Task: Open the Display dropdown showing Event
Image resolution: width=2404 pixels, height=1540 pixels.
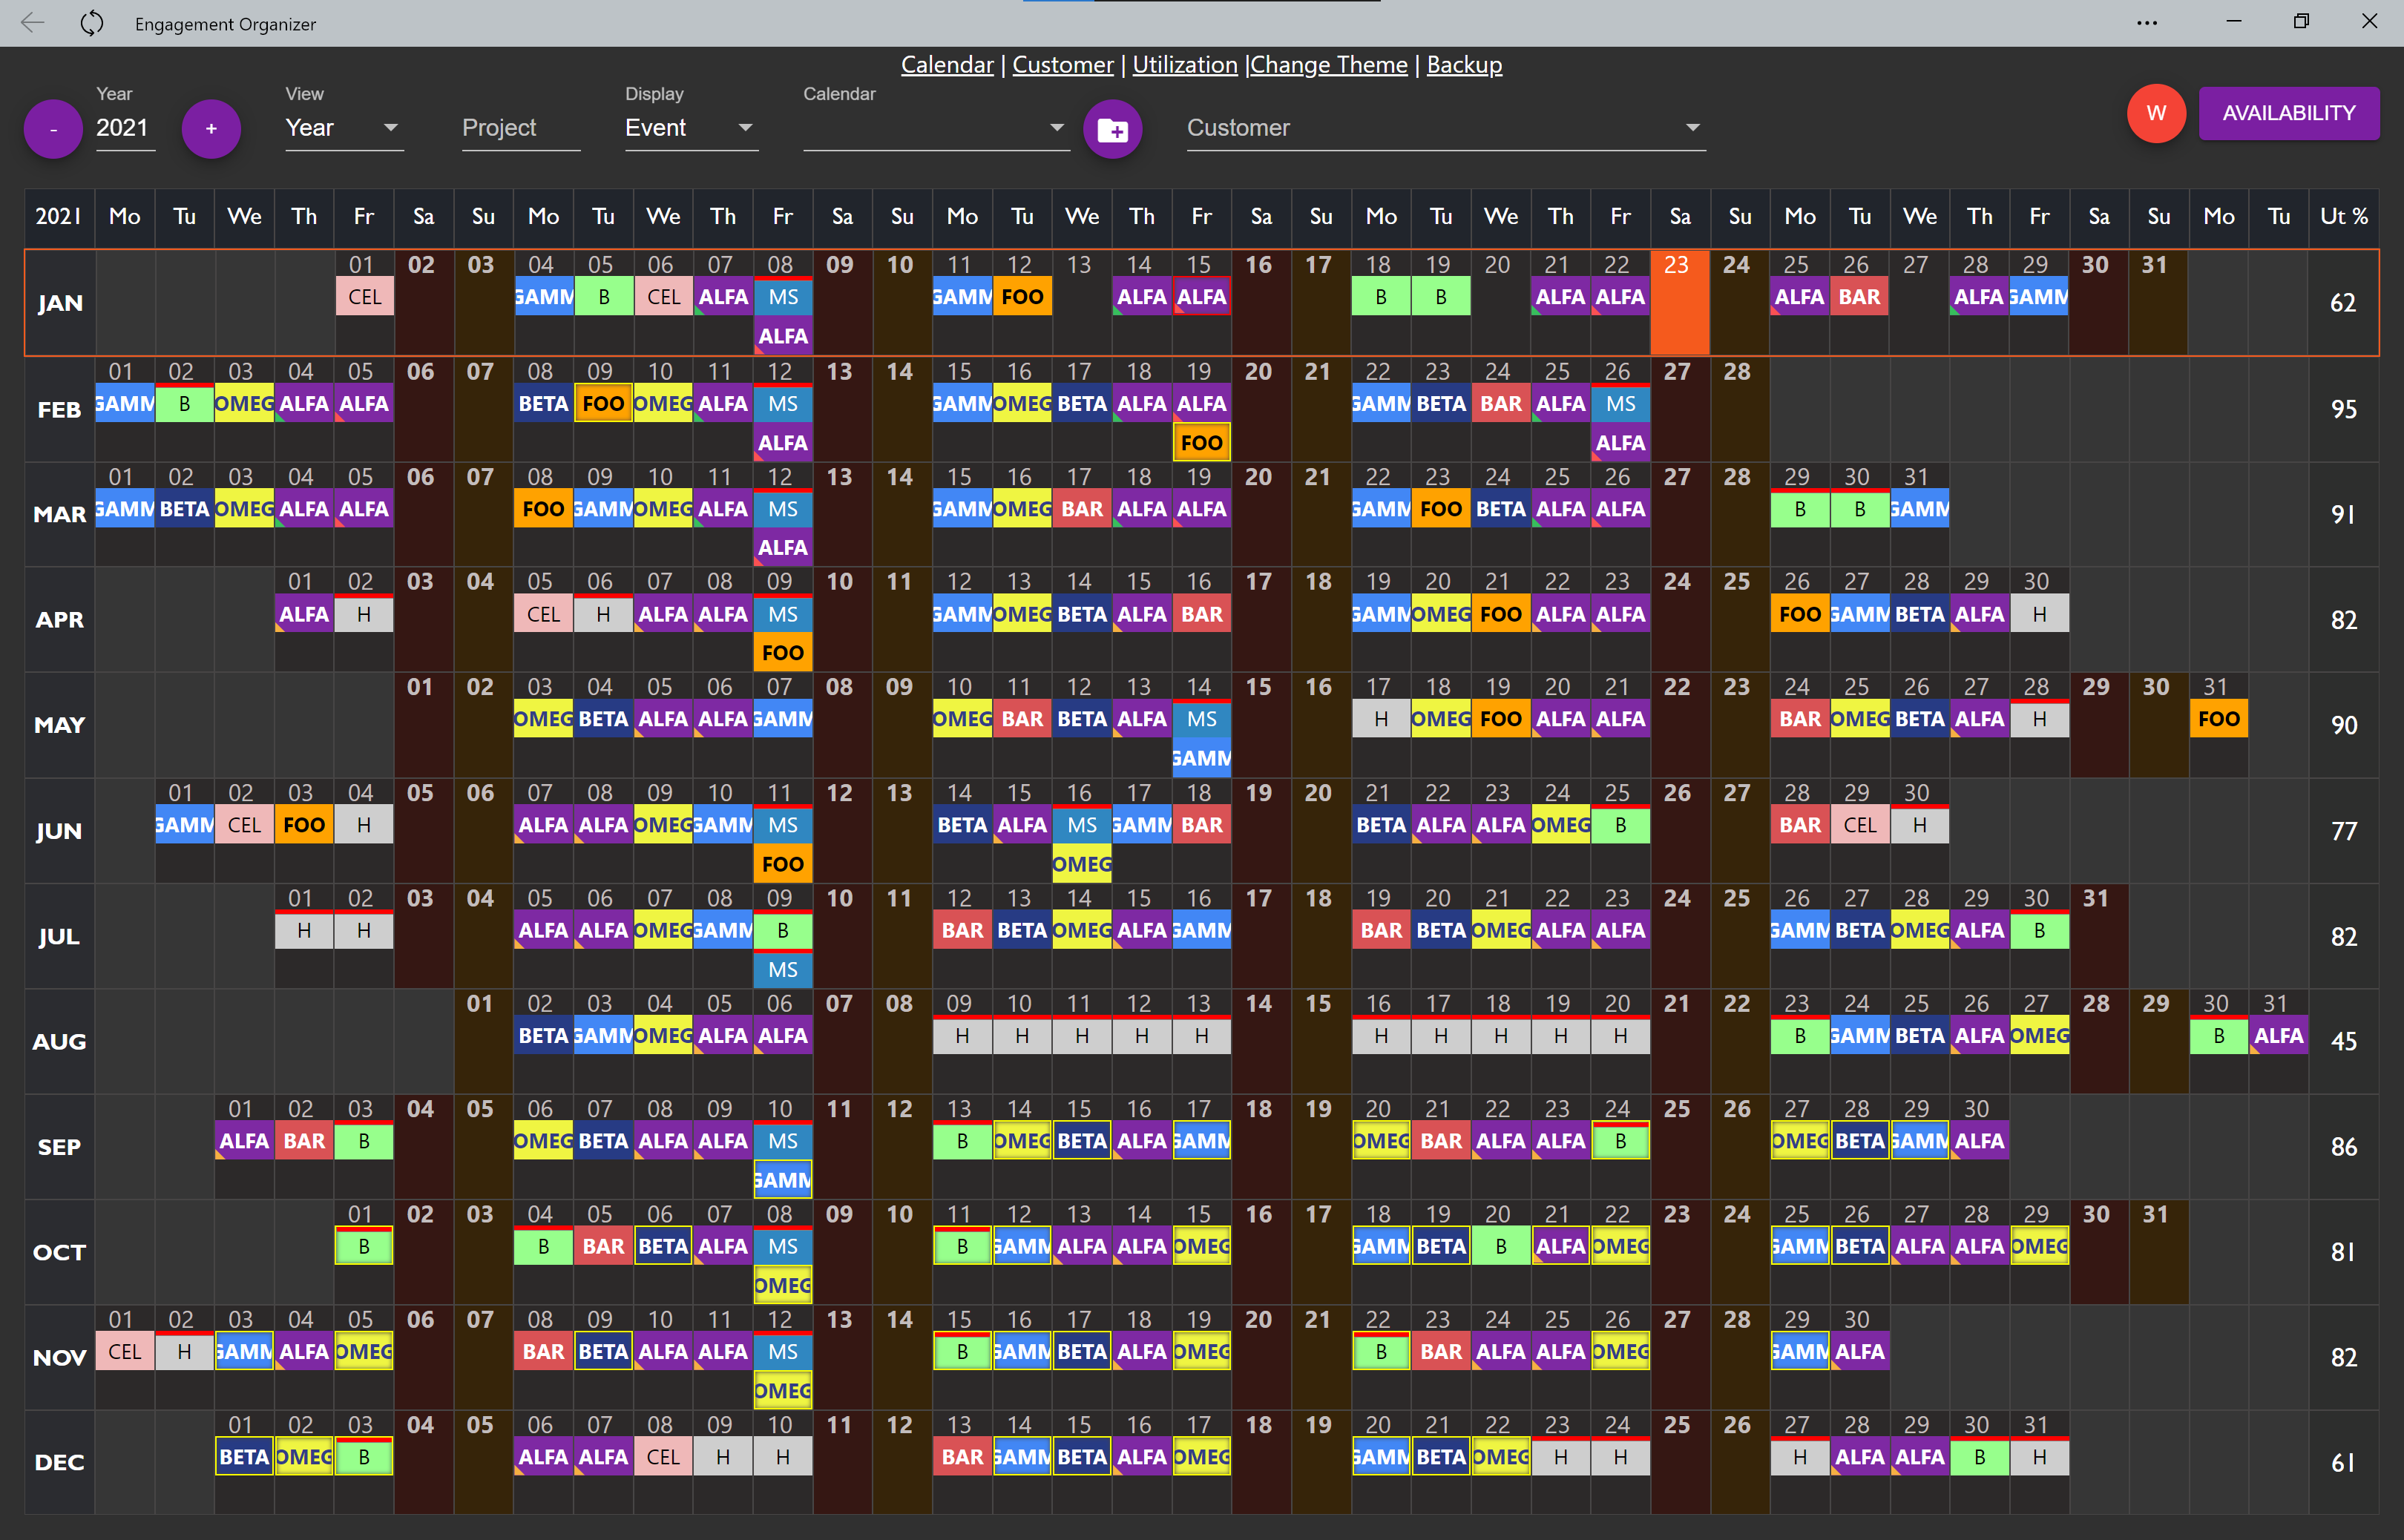Action: tap(690, 128)
